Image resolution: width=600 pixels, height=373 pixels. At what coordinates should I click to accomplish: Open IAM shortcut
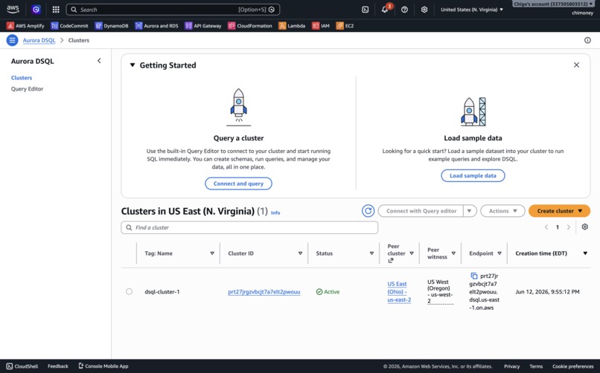(x=321, y=25)
